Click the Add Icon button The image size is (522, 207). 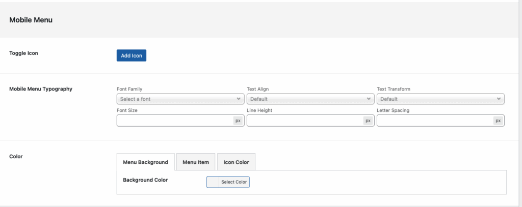point(131,55)
